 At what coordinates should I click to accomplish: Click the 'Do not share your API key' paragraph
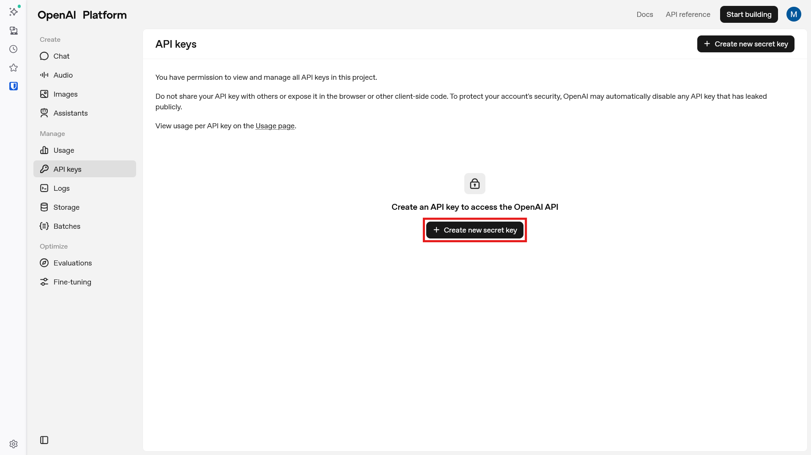pos(461,101)
